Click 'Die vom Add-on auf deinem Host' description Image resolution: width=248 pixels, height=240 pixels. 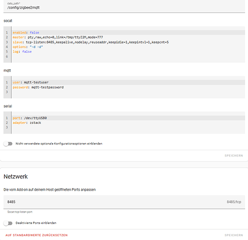click(x=50, y=190)
